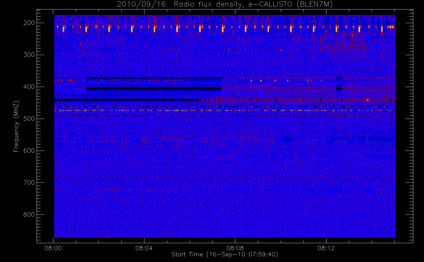Click the plot title mentioning e-CALLISTO (BLEN7M)
The width and height of the screenshot is (424, 262).
pyautogui.click(x=225, y=4)
